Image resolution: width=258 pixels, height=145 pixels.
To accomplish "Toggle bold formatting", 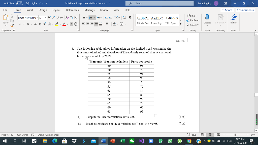I will point(19,24).
